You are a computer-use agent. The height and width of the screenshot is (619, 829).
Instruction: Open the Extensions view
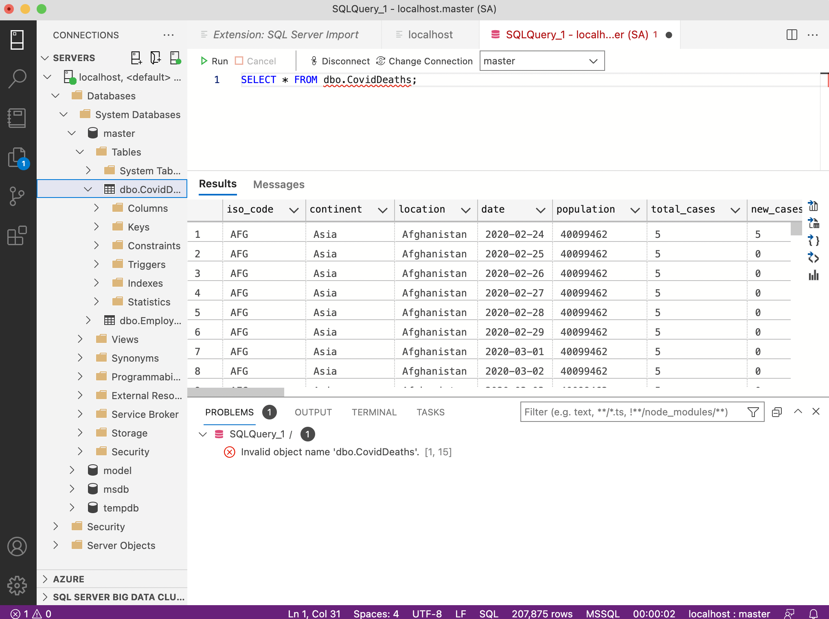17,235
